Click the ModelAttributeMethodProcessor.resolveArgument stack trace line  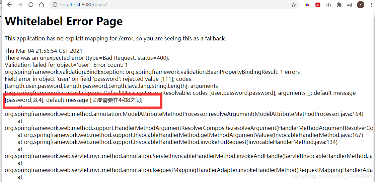[184, 114]
